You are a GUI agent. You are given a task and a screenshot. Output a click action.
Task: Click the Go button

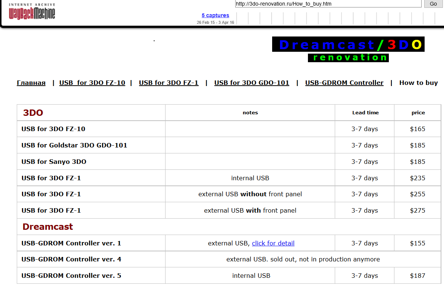click(433, 4)
